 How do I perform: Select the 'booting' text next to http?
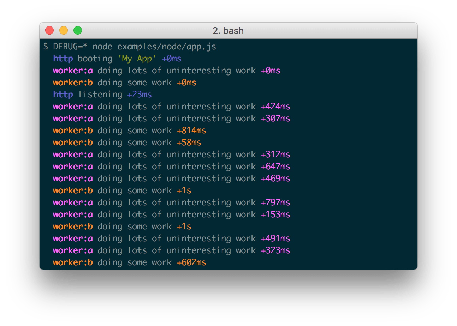(95, 58)
